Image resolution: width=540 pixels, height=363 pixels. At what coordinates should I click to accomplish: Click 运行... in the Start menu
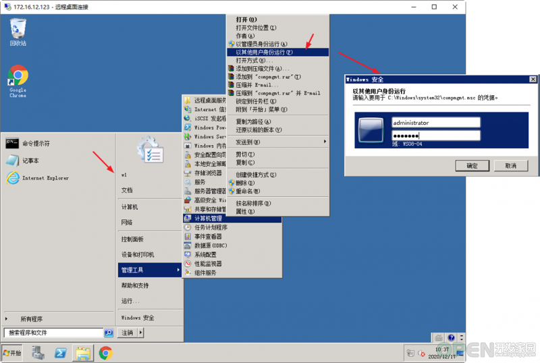coord(130,301)
